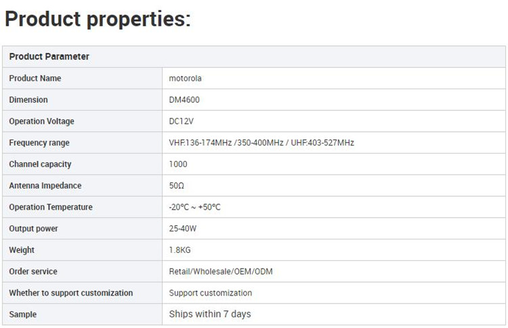This screenshot has height=328, width=508.
Task: Select the DC12V value cell
Action: [x=182, y=122]
